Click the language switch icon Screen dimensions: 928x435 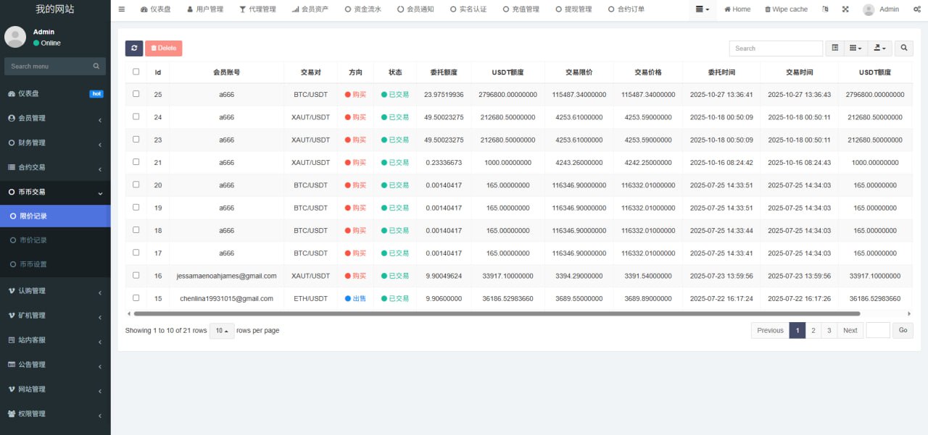tap(825, 9)
